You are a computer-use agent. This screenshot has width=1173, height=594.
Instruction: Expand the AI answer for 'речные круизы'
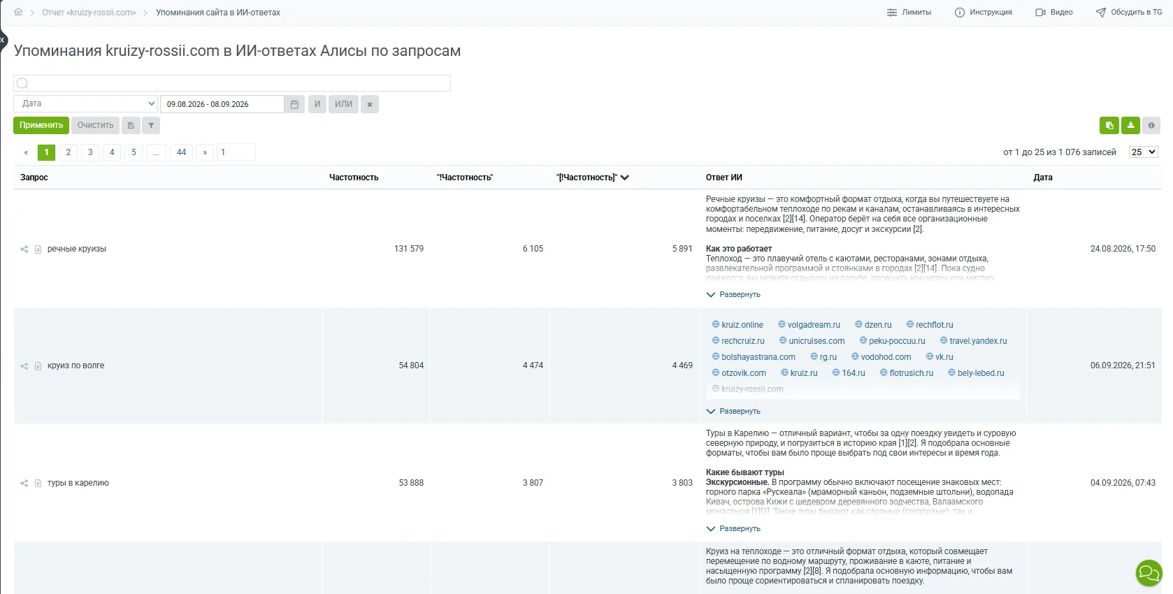coord(733,295)
